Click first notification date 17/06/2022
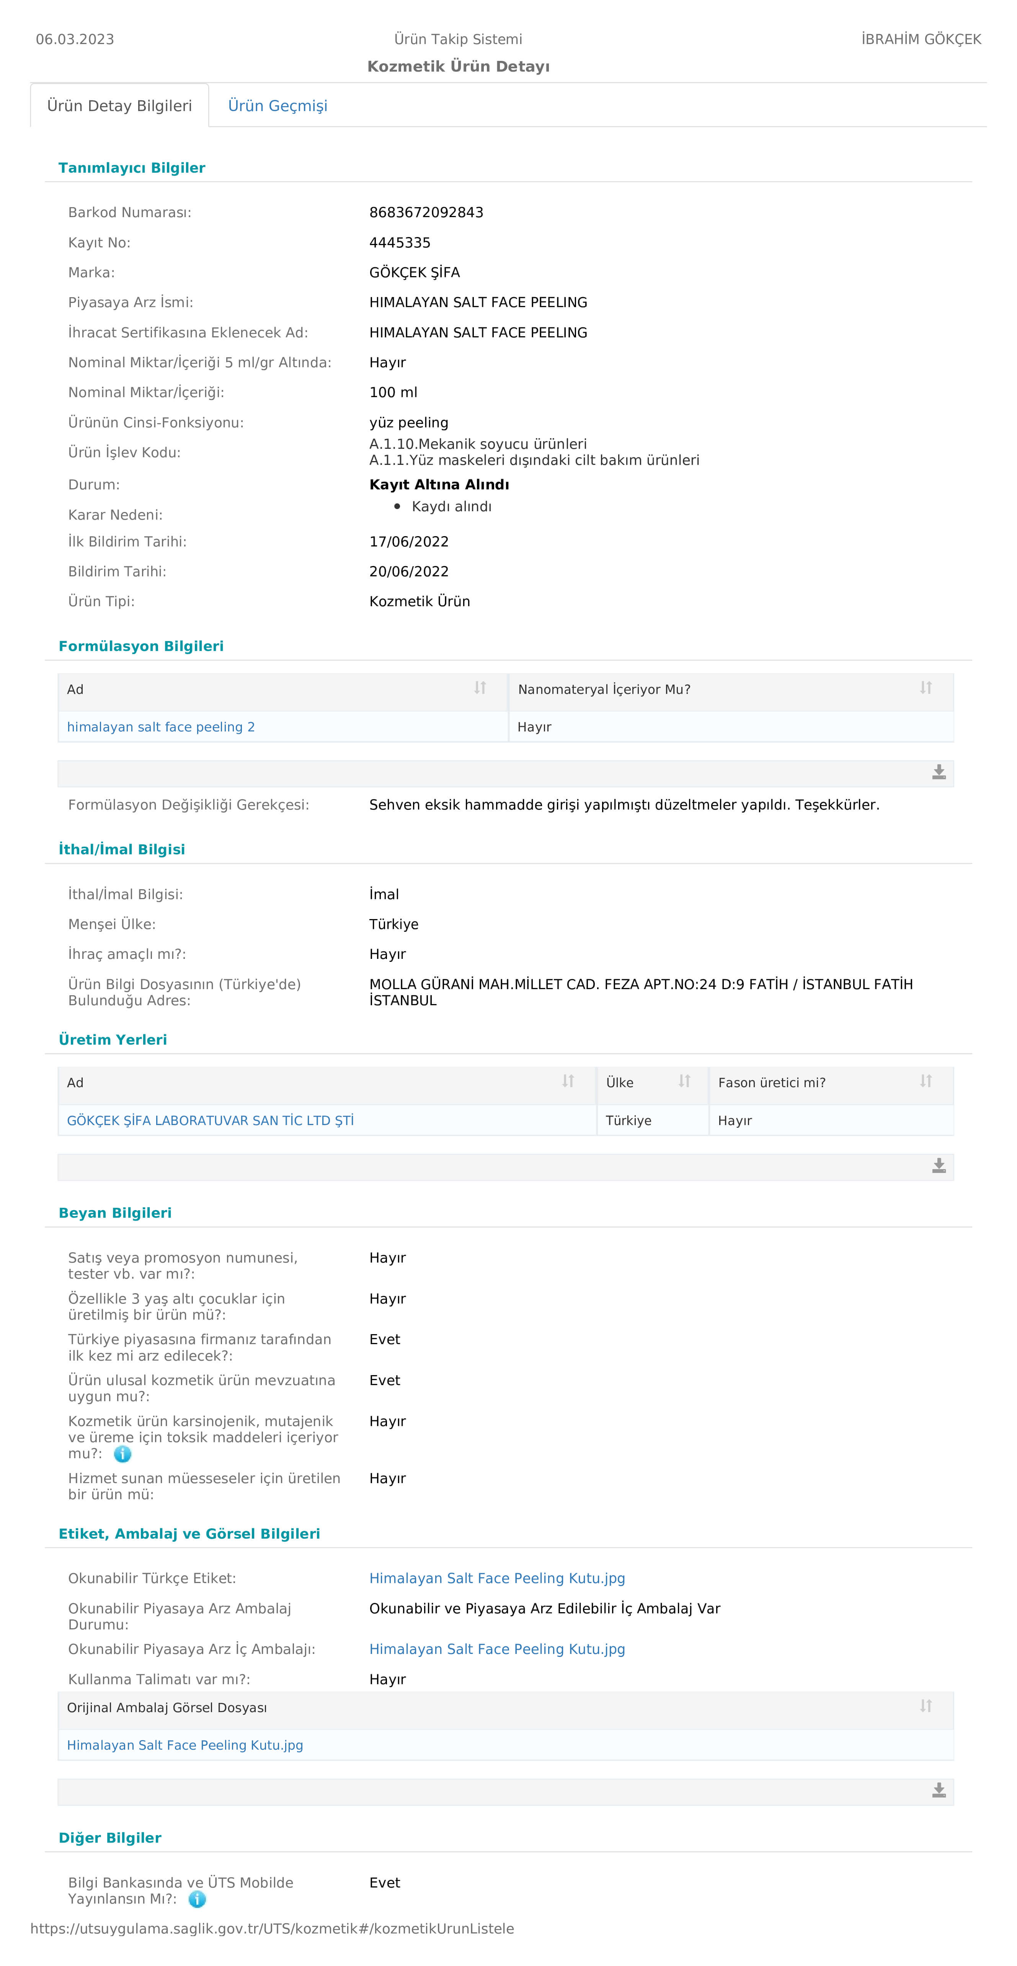The image size is (1017, 1966). click(x=409, y=542)
